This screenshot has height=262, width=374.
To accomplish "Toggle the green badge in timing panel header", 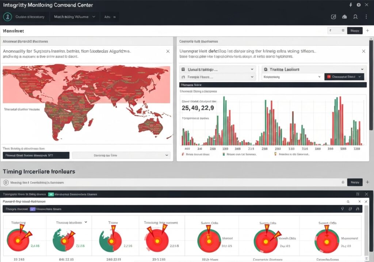I will pos(51,194).
